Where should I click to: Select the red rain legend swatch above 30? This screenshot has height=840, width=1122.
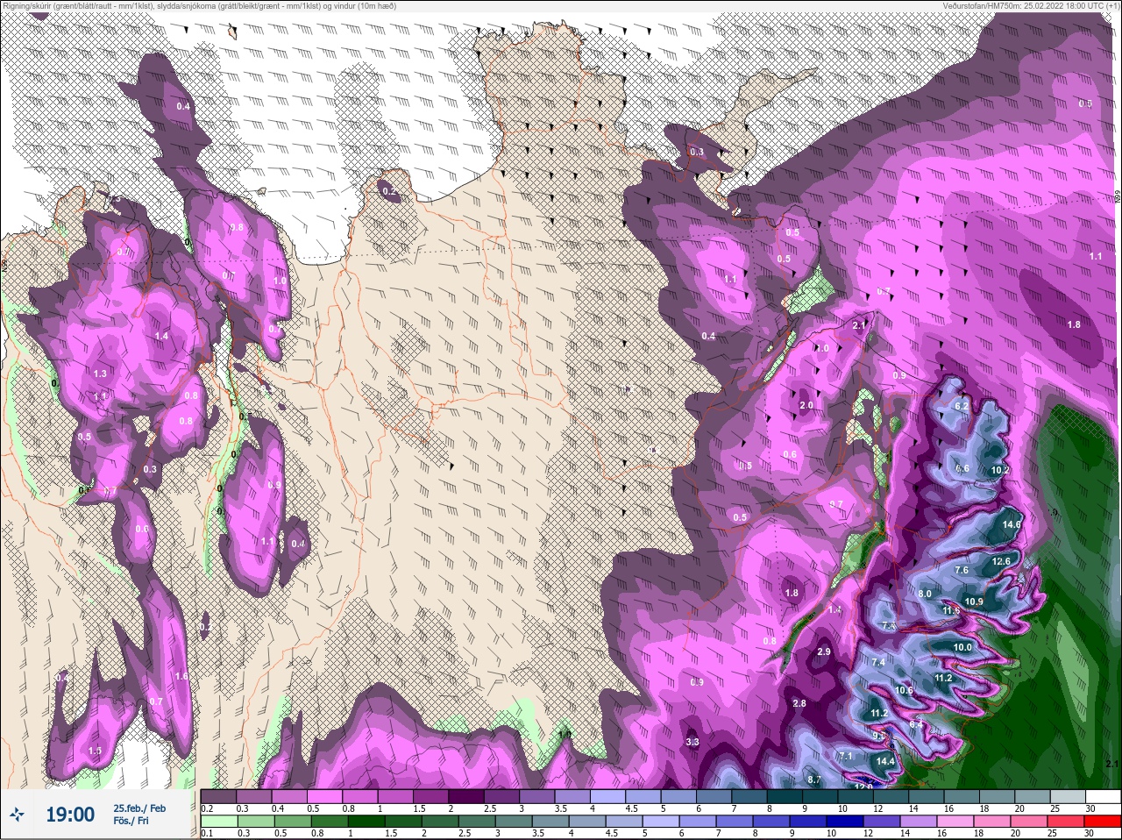tap(1103, 822)
